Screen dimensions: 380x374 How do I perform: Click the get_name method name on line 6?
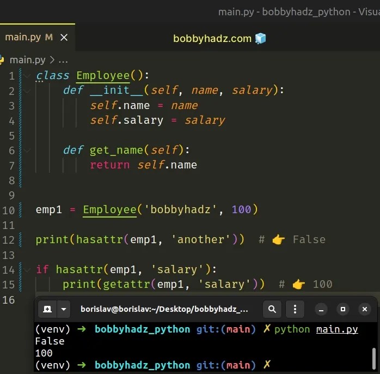pyautogui.click(x=117, y=150)
